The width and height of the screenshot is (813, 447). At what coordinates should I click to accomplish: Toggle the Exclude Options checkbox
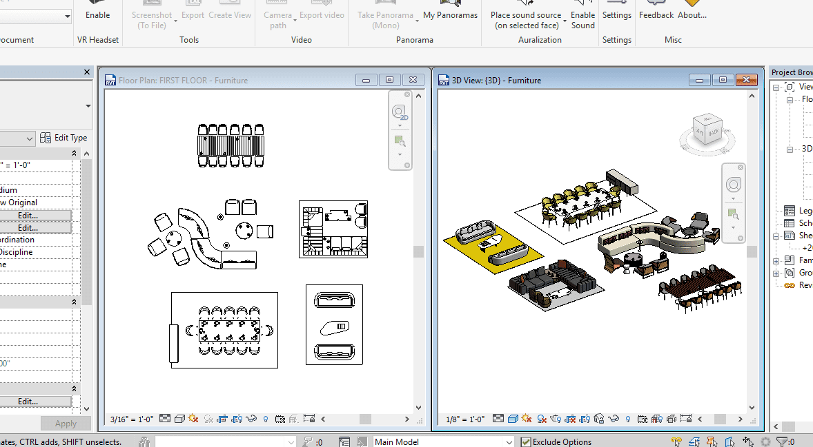click(526, 442)
